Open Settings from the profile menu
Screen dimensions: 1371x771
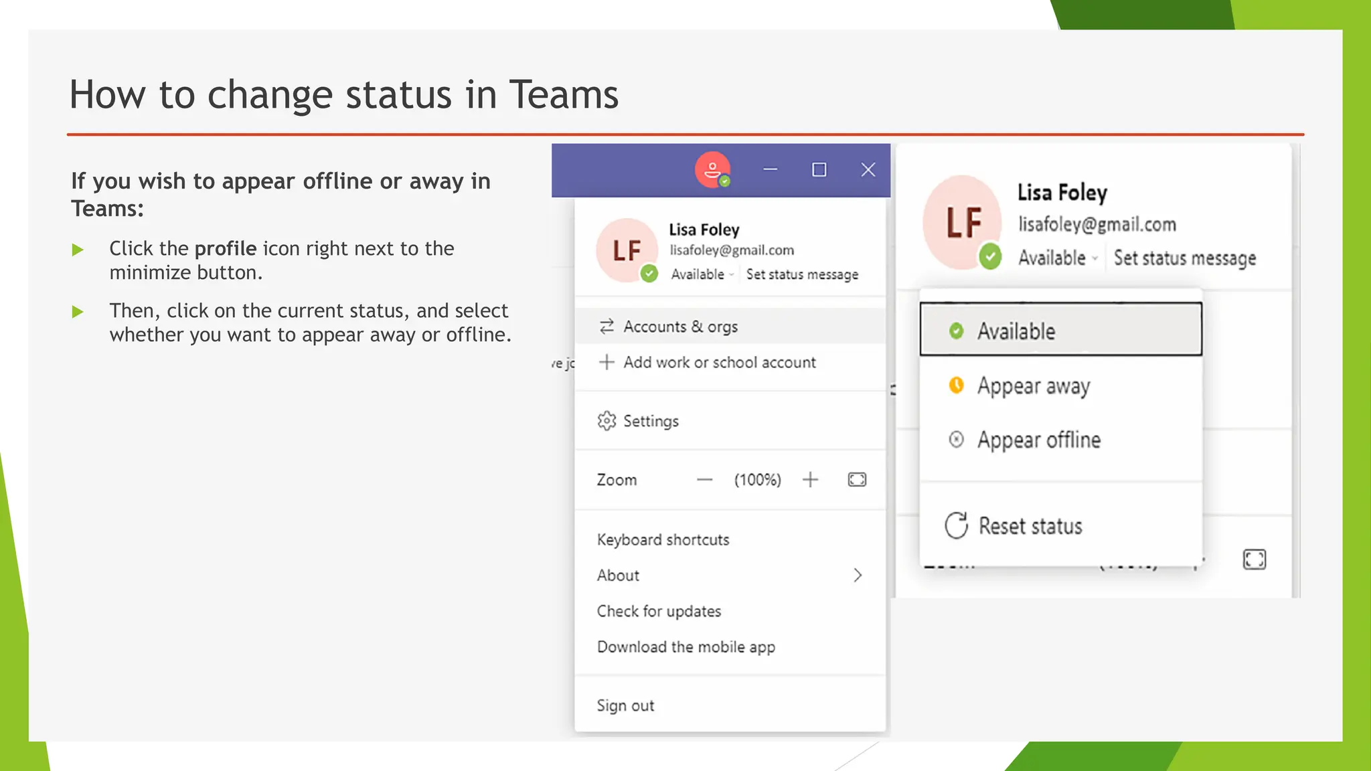pyautogui.click(x=730, y=421)
